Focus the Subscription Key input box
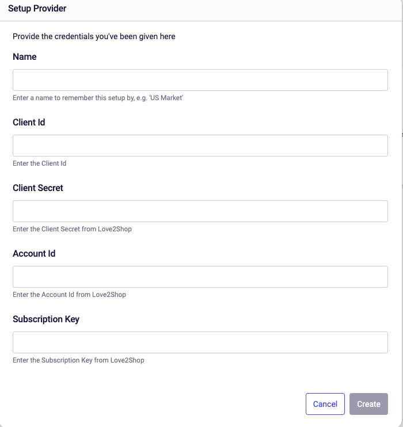 point(200,342)
